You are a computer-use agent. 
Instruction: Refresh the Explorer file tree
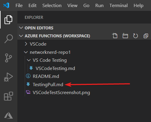135,36
